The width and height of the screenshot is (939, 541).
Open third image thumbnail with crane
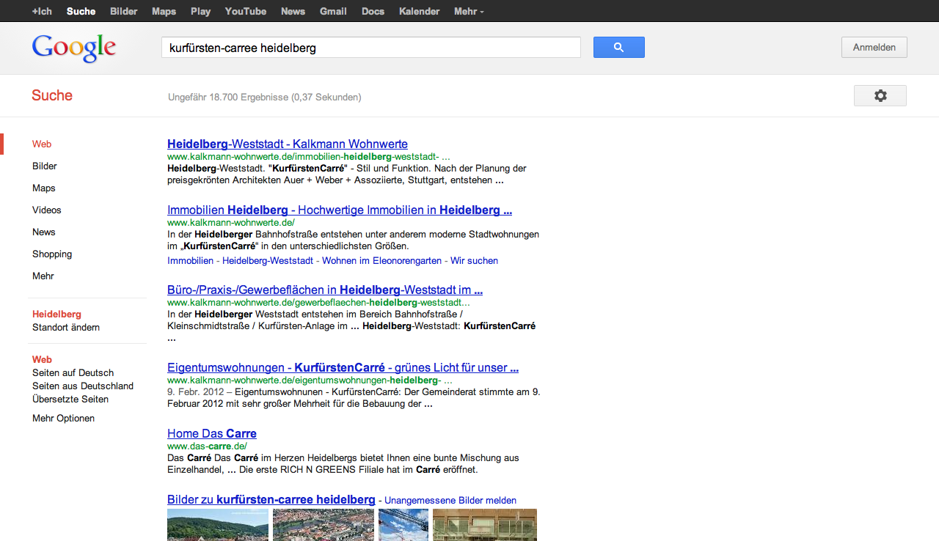403,525
